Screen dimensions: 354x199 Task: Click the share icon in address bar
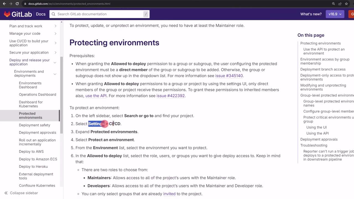(x=340, y=4)
